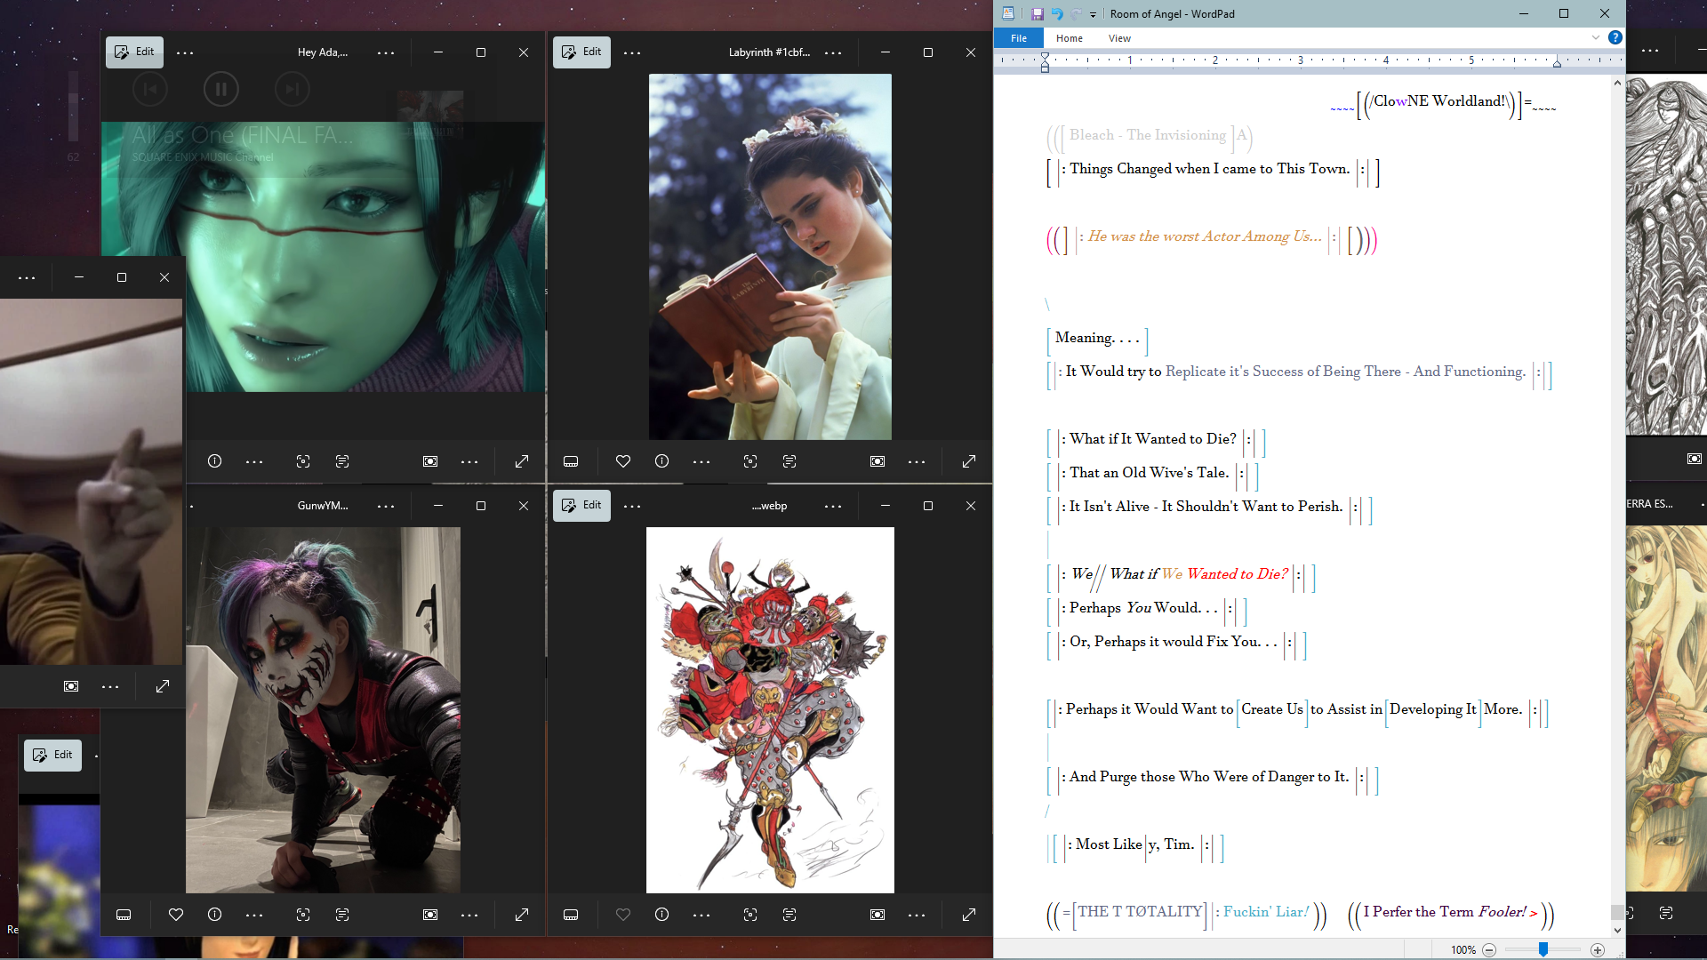
Task: Show file info for the Labyrinth image
Action: (661, 461)
